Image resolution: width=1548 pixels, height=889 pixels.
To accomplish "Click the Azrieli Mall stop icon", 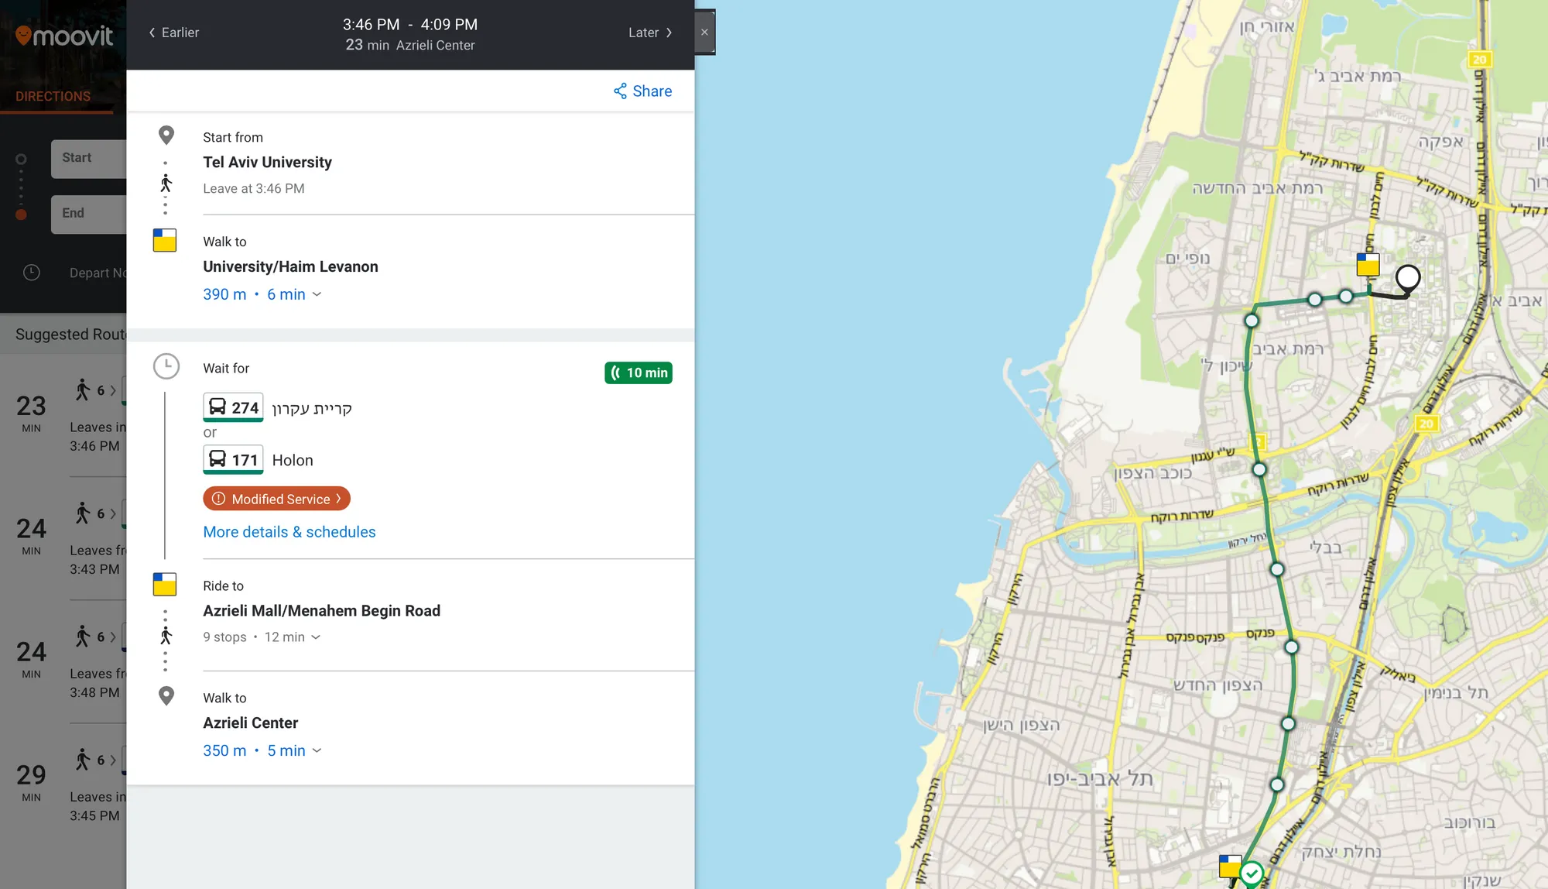I will tap(165, 585).
